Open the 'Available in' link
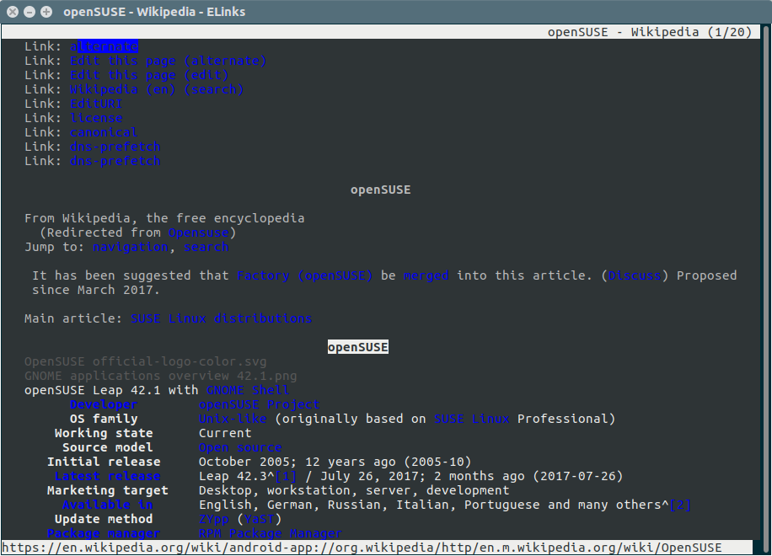The height and width of the screenshot is (556, 772). (108, 505)
